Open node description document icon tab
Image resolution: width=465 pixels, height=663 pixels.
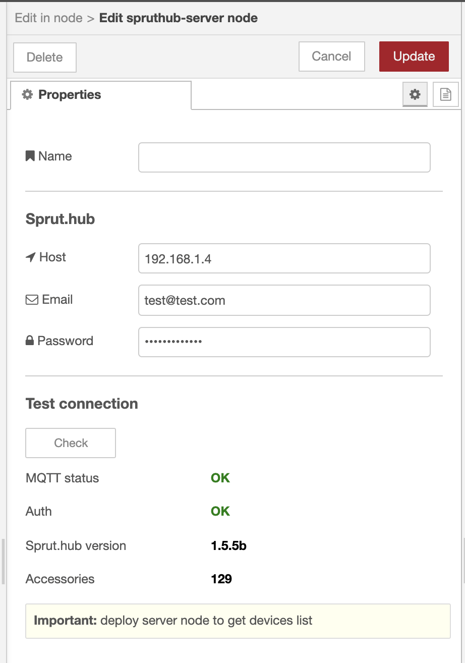(x=446, y=94)
